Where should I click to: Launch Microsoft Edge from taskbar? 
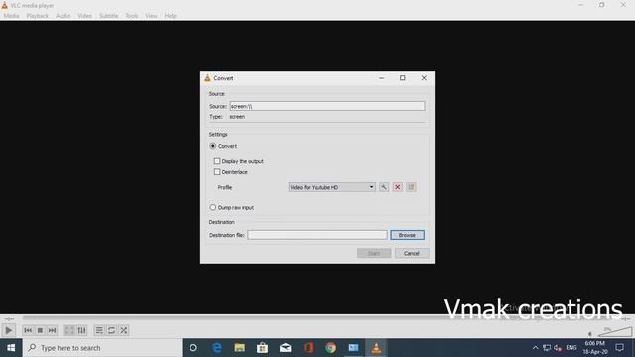(x=217, y=348)
